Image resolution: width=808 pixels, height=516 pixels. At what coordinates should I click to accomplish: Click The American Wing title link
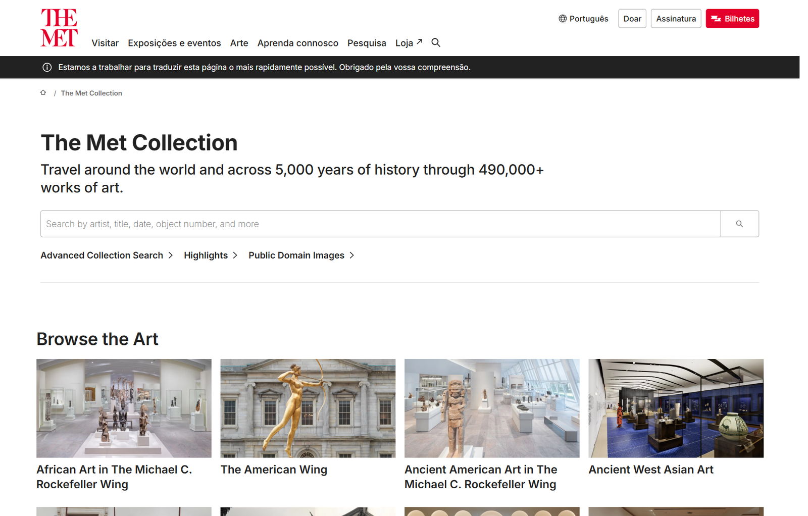(274, 470)
